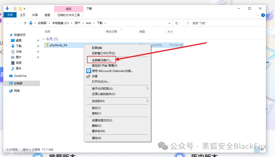Click 本地磁盘 (C:) breadcrumb
The height and width of the screenshot is (157, 275).
pos(61,23)
